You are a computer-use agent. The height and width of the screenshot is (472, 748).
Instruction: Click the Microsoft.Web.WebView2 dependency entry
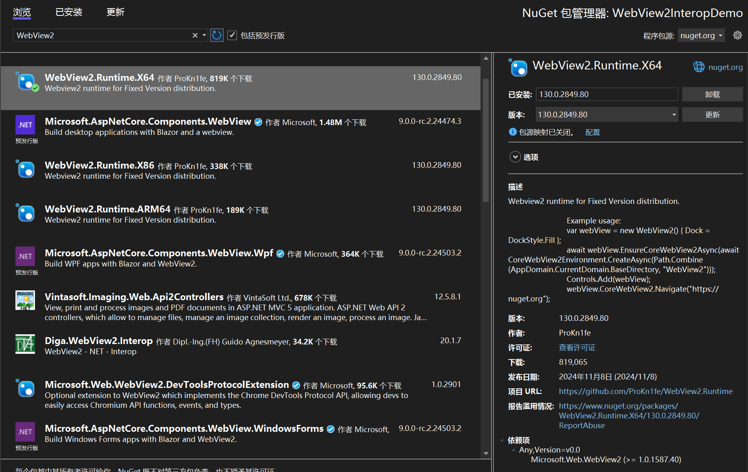(606, 459)
